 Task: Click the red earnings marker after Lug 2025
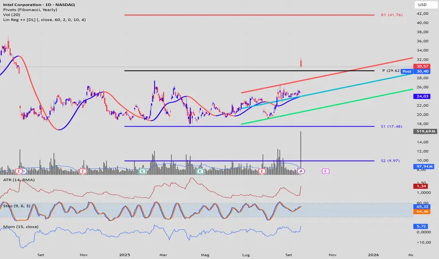pos(262,171)
